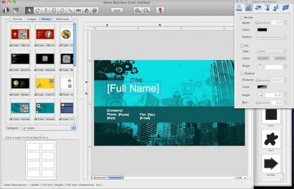This screenshot has width=294, height=189.
Task: Click the [Title] placeholder on the card
Action: click(136, 80)
